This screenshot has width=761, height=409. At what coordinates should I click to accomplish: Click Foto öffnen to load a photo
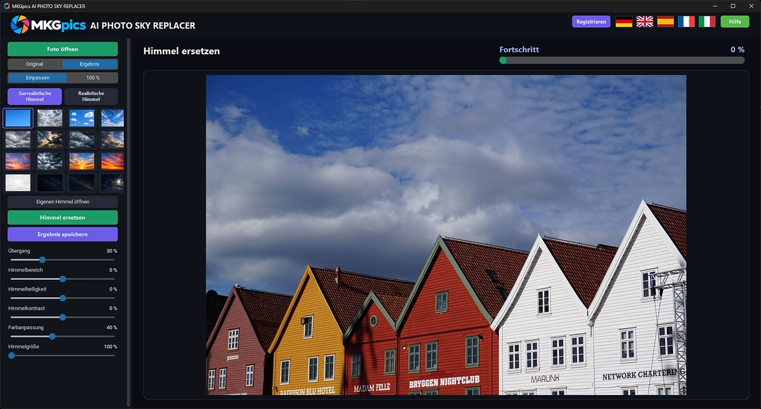tap(63, 49)
